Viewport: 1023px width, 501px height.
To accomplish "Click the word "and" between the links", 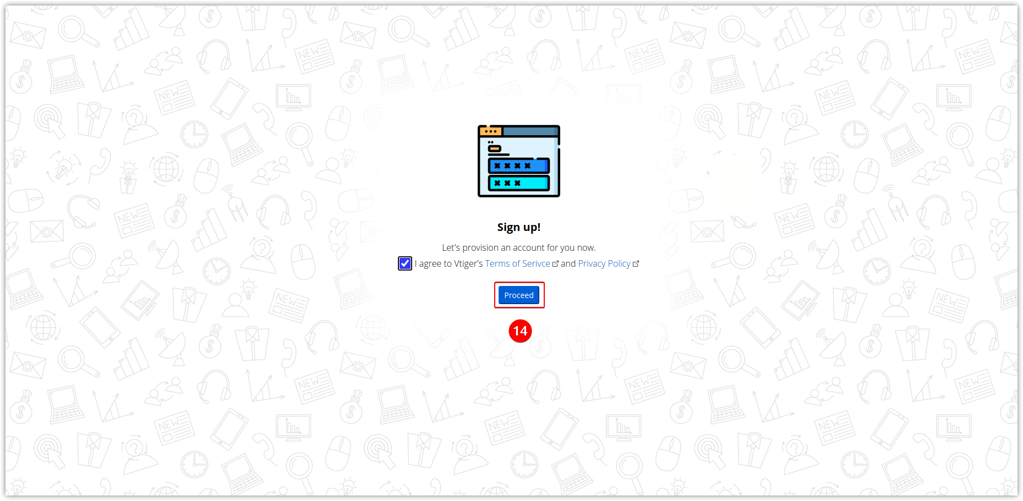I will tap(568, 263).
